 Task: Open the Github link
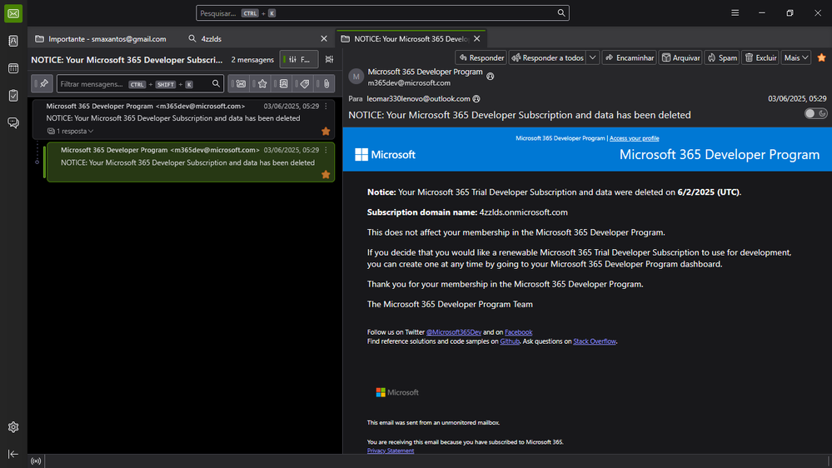click(510, 341)
